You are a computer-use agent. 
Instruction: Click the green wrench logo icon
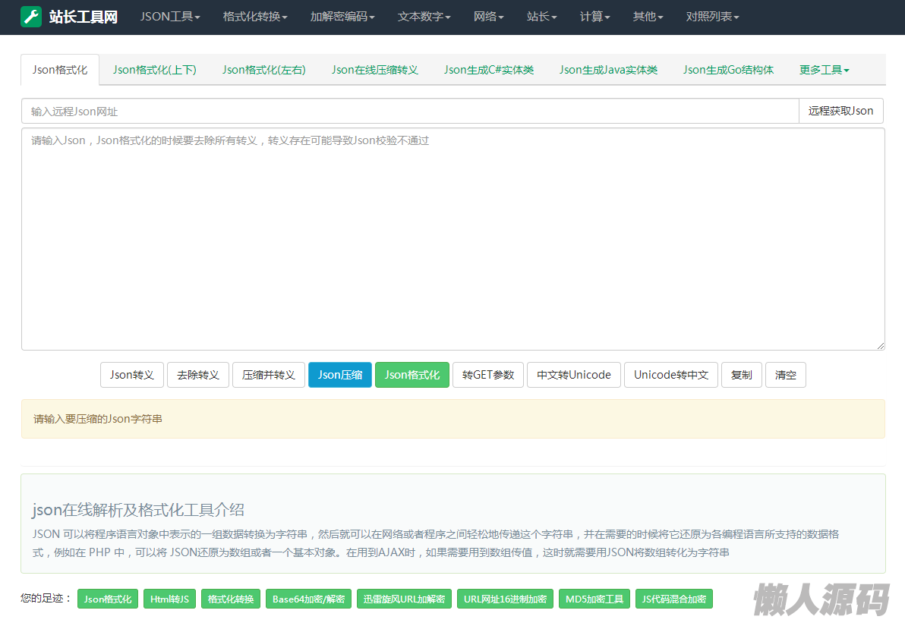(31, 17)
